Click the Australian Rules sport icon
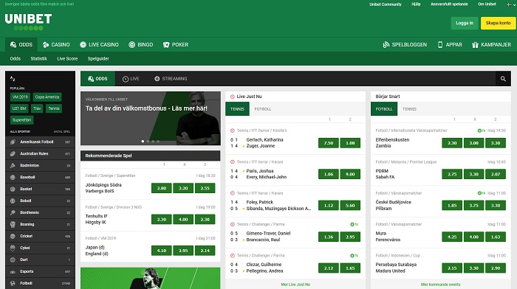 (x=13, y=154)
